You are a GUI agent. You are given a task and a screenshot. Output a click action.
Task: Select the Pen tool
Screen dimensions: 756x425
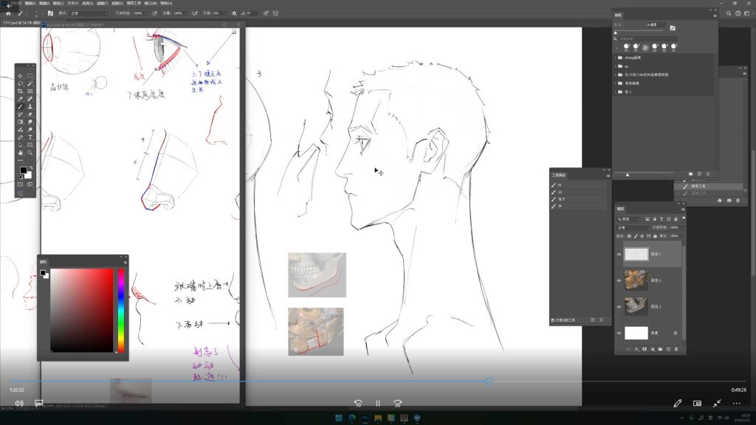pyautogui.click(x=20, y=137)
